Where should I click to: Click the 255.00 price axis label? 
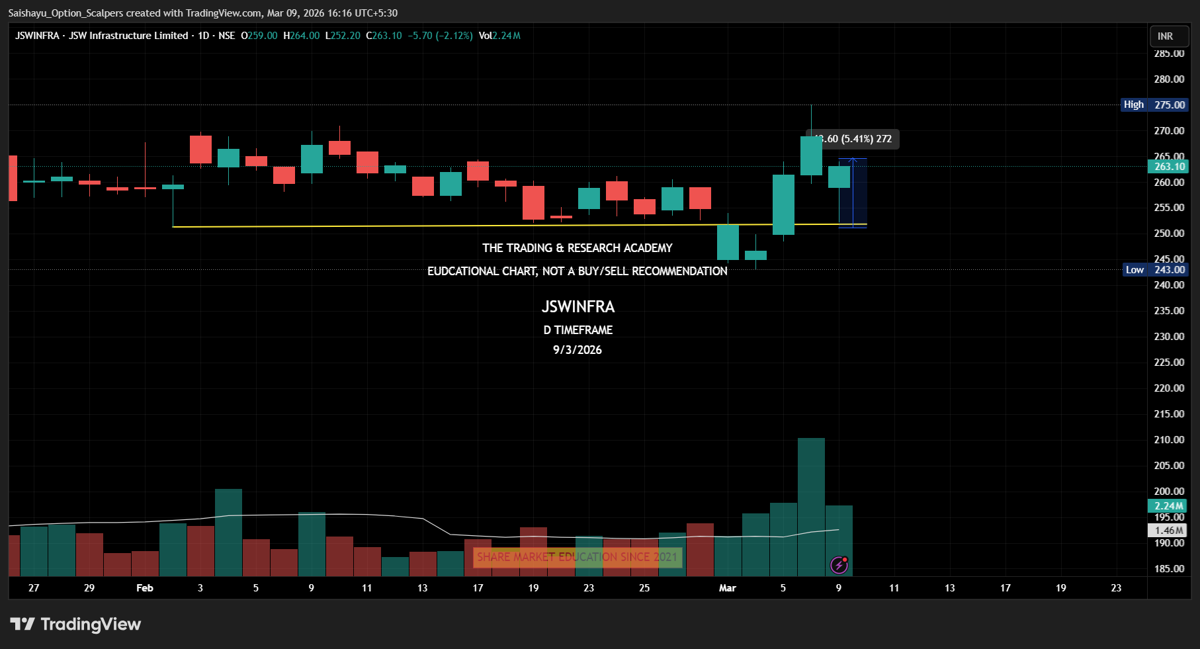(x=1169, y=208)
